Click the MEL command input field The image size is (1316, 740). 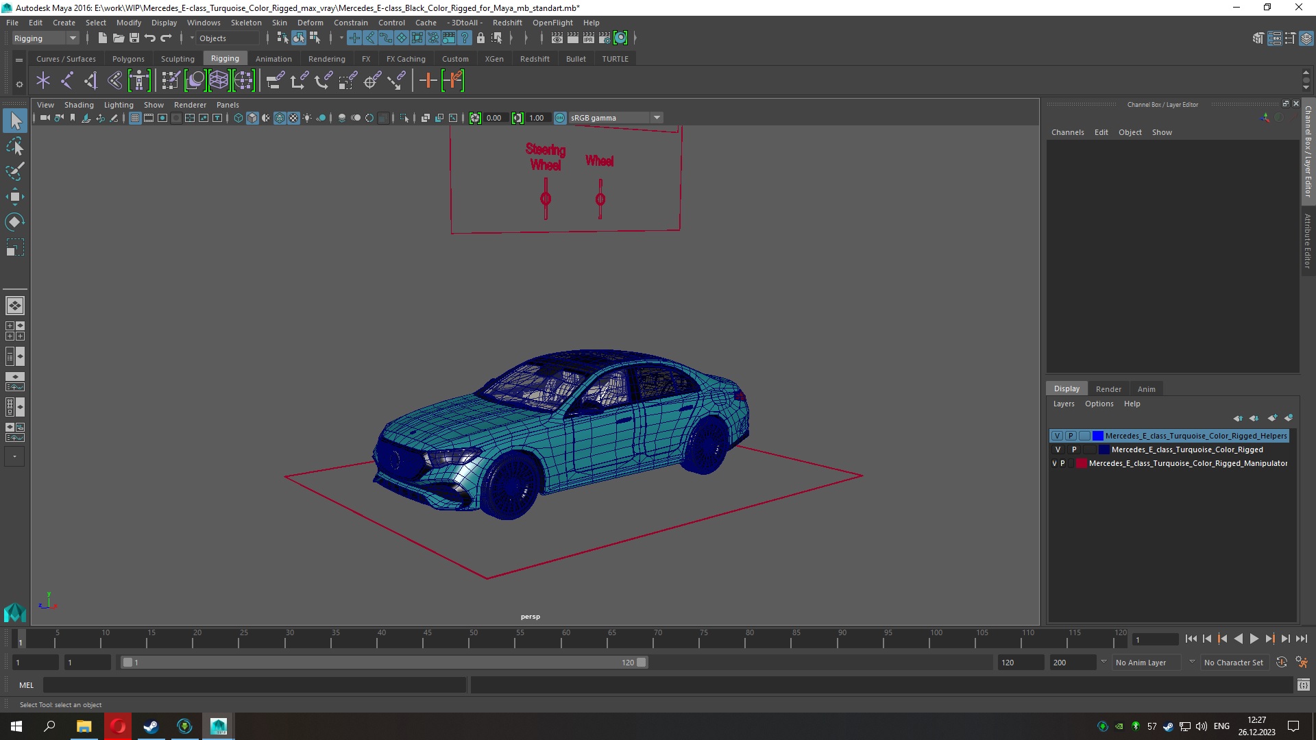254,685
